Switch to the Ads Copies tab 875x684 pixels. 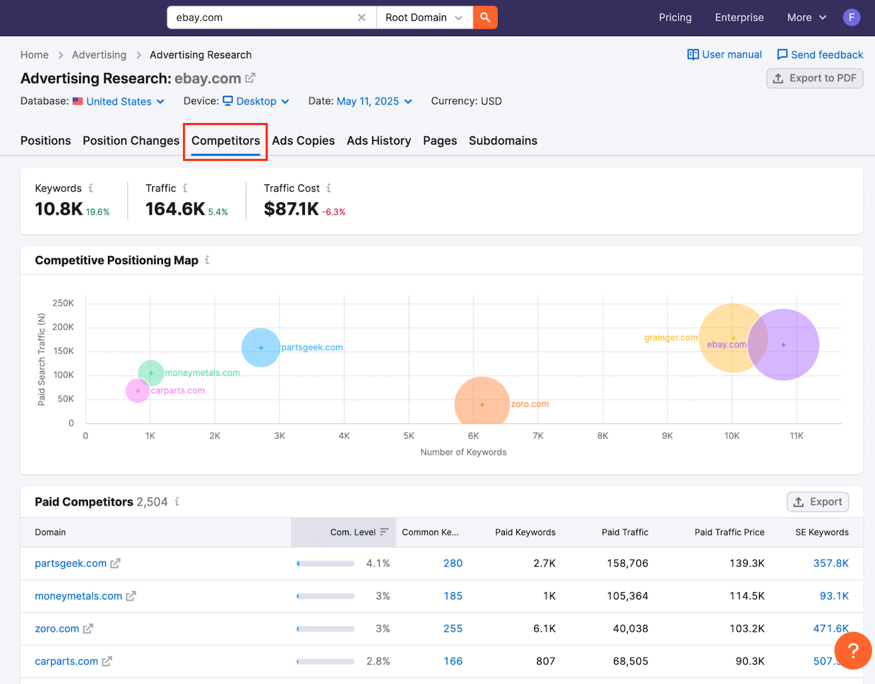click(303, 141)
